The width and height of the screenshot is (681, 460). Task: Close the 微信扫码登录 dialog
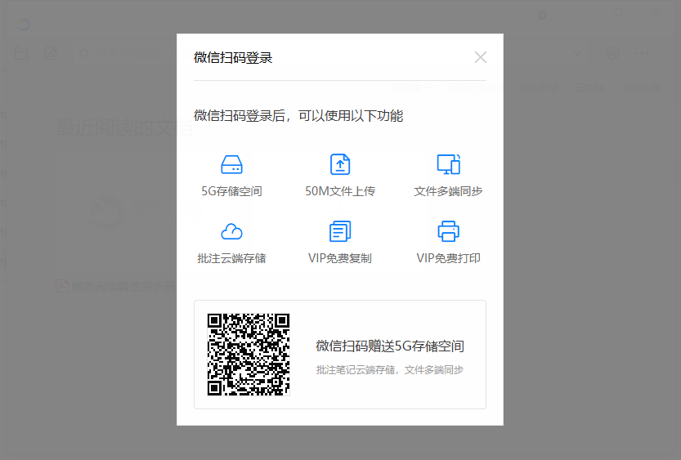(x=481, y=57)
